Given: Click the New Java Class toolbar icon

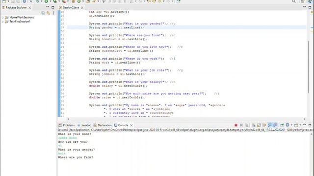Looking at the screenshot, I should pyautogui.click(x=79, y=1).
